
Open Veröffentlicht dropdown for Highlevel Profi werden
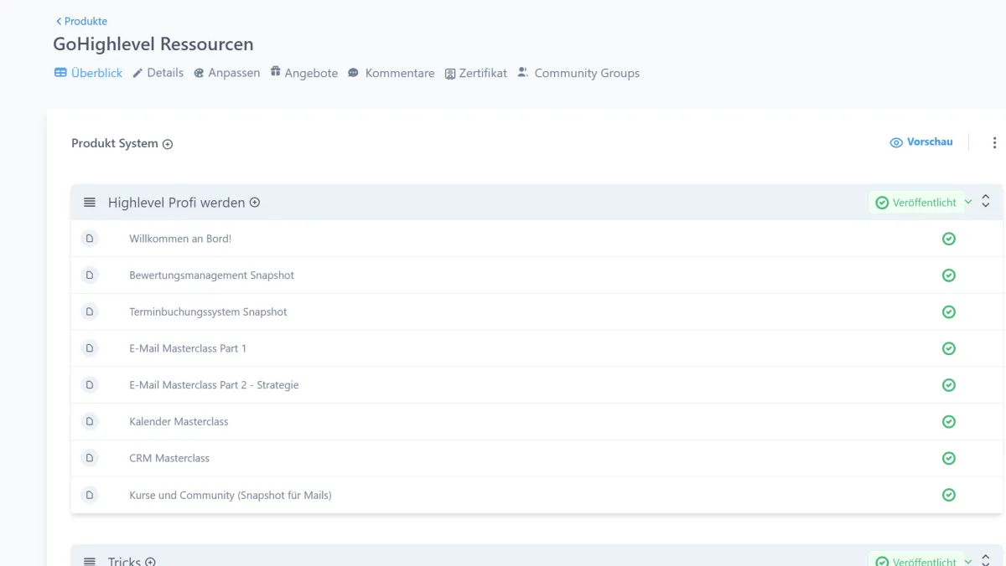920,203
